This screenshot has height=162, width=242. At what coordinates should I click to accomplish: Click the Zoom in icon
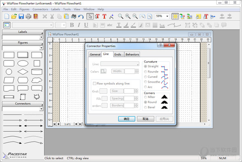pyautogui.click(x=128, y=16)
